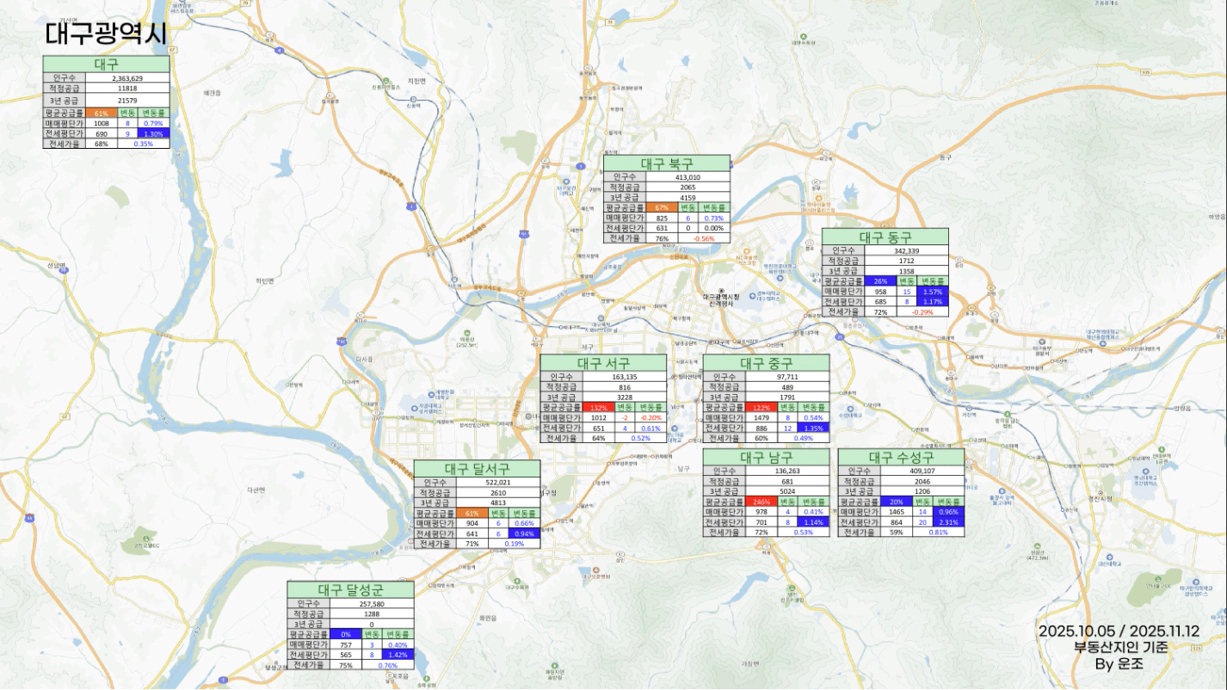1227x690 pixels.
Task: Click the blue 0% cell in 달성군
Action: tap(346, 634)
